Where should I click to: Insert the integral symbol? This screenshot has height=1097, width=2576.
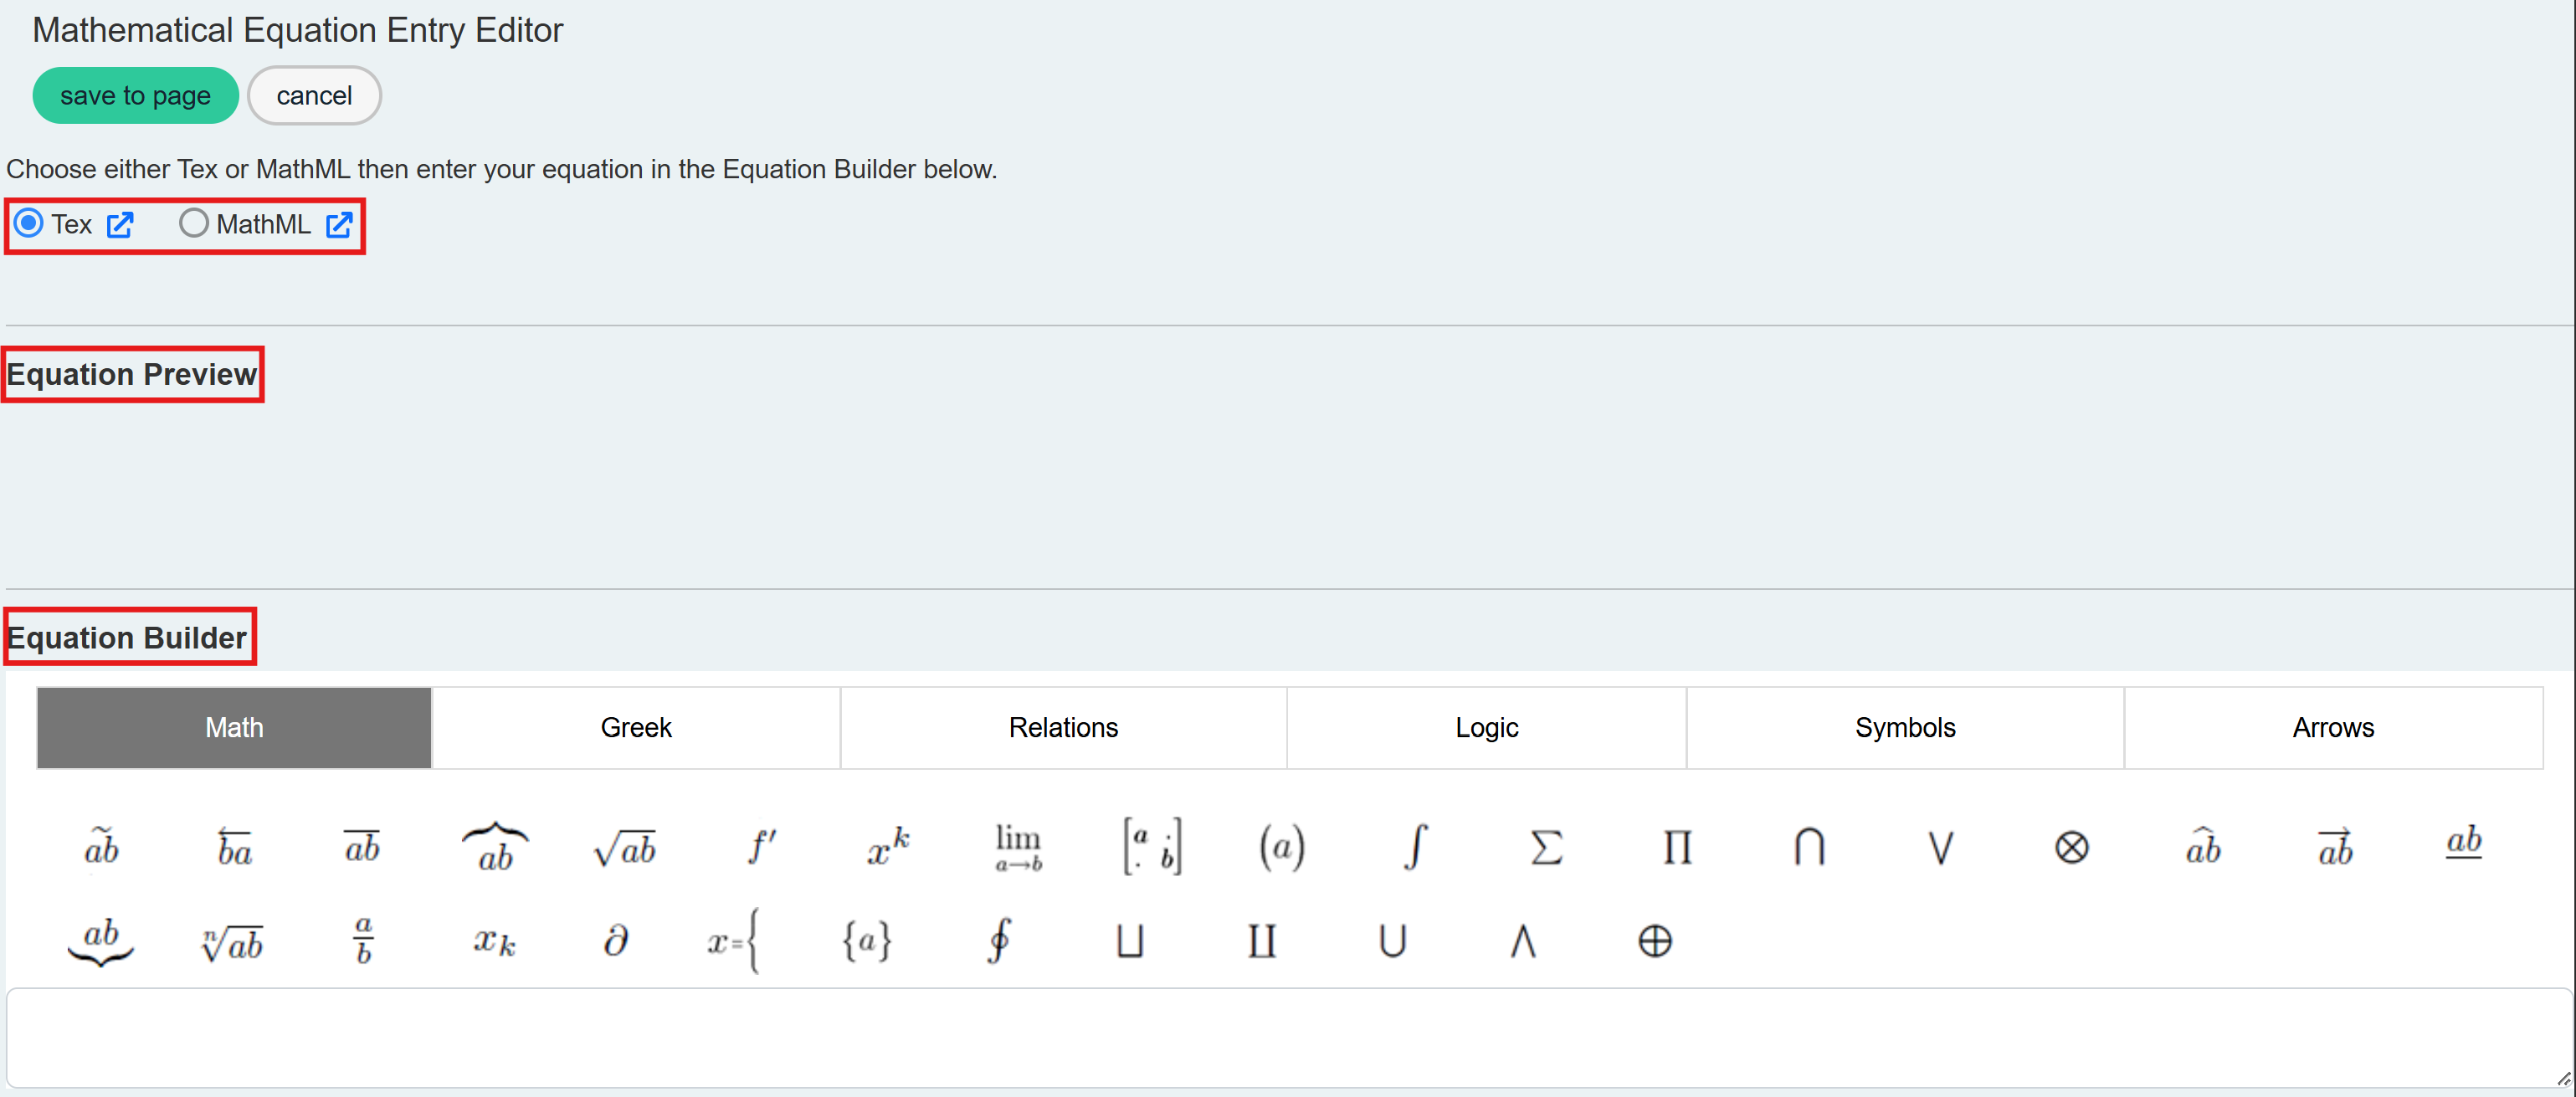[1414, 848]
